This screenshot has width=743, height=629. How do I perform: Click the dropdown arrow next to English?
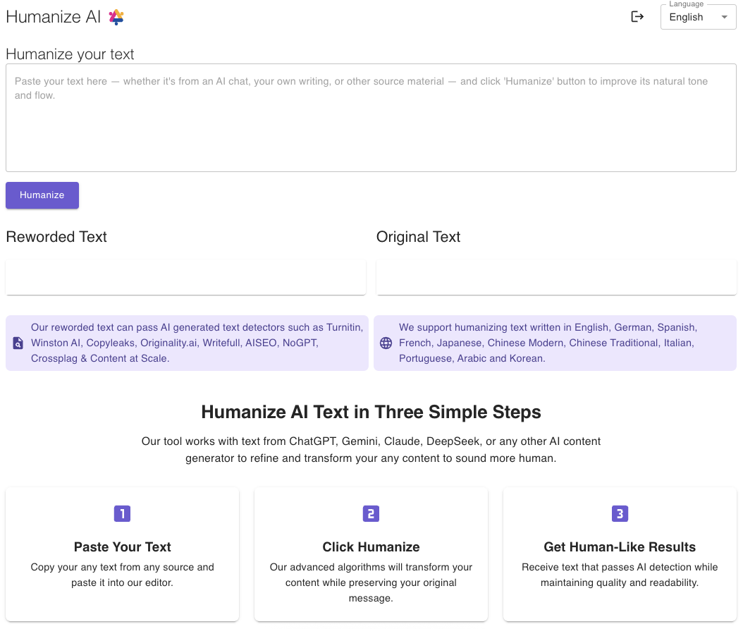tap(723, 17)
